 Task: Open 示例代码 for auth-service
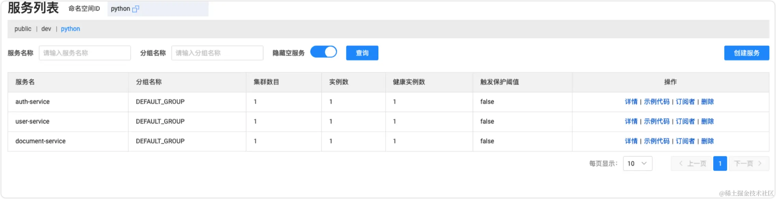click(x=656, y=102)
